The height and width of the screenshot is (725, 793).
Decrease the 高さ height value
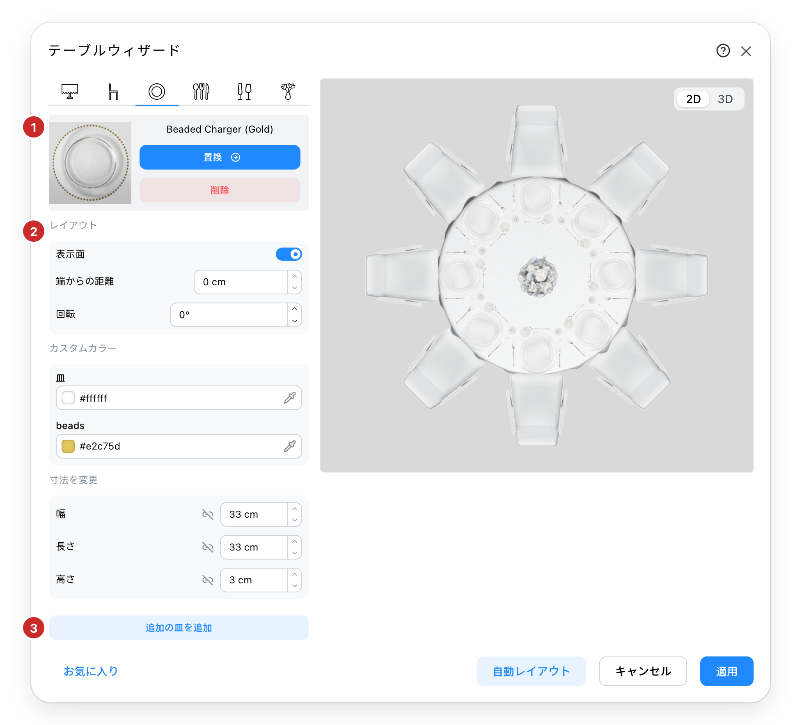[x=295, y=586]
